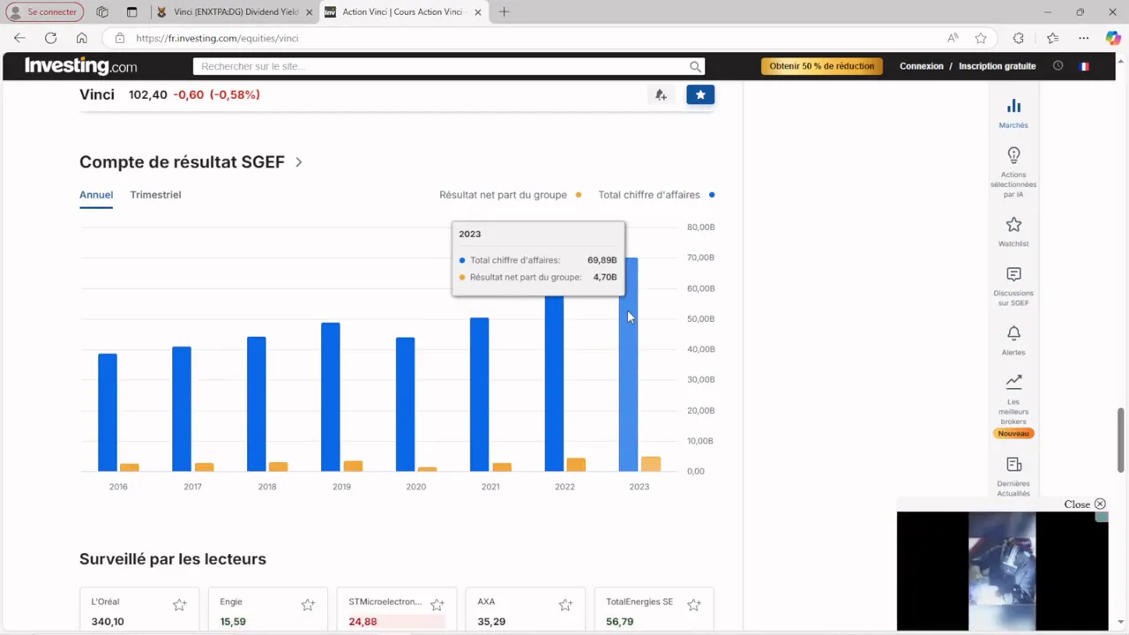
Task: Open the clock icon in the Investing header
Action: tap(1058, 66)
